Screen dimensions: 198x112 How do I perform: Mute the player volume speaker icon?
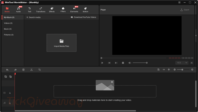tap(130, 63)
